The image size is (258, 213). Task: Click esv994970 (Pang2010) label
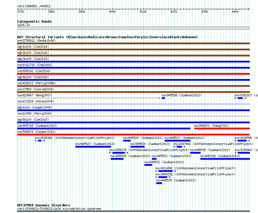(x=211, y=126)
